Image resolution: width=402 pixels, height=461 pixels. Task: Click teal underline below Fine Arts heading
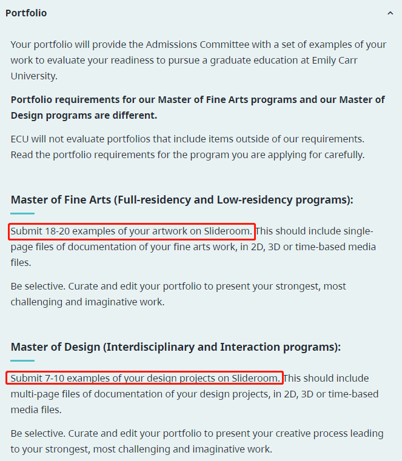(x=22, y=213)
